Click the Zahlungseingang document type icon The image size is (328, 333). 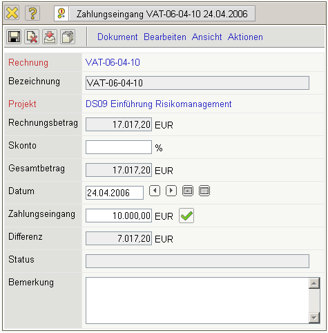(61, 14)
